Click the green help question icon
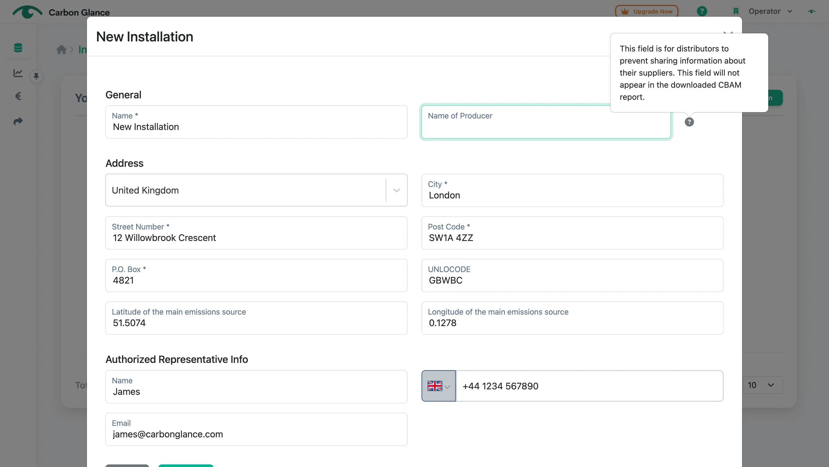The width and height of the screenshot is (829, 467). coord(702,11)
